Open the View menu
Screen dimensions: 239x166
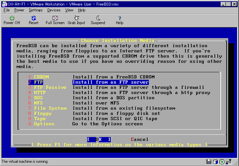(x=69, y=10)
